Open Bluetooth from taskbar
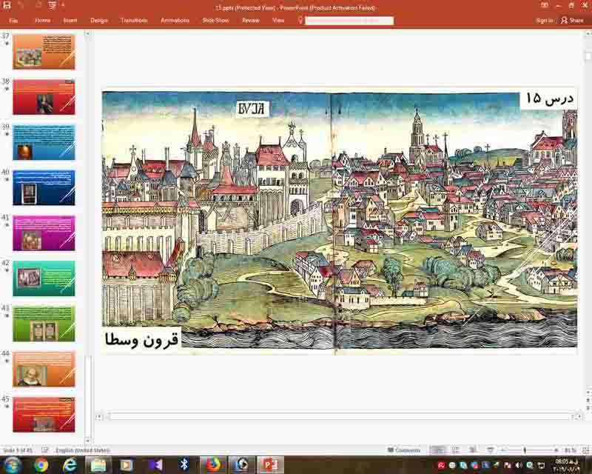 click(x=184, y=464)
